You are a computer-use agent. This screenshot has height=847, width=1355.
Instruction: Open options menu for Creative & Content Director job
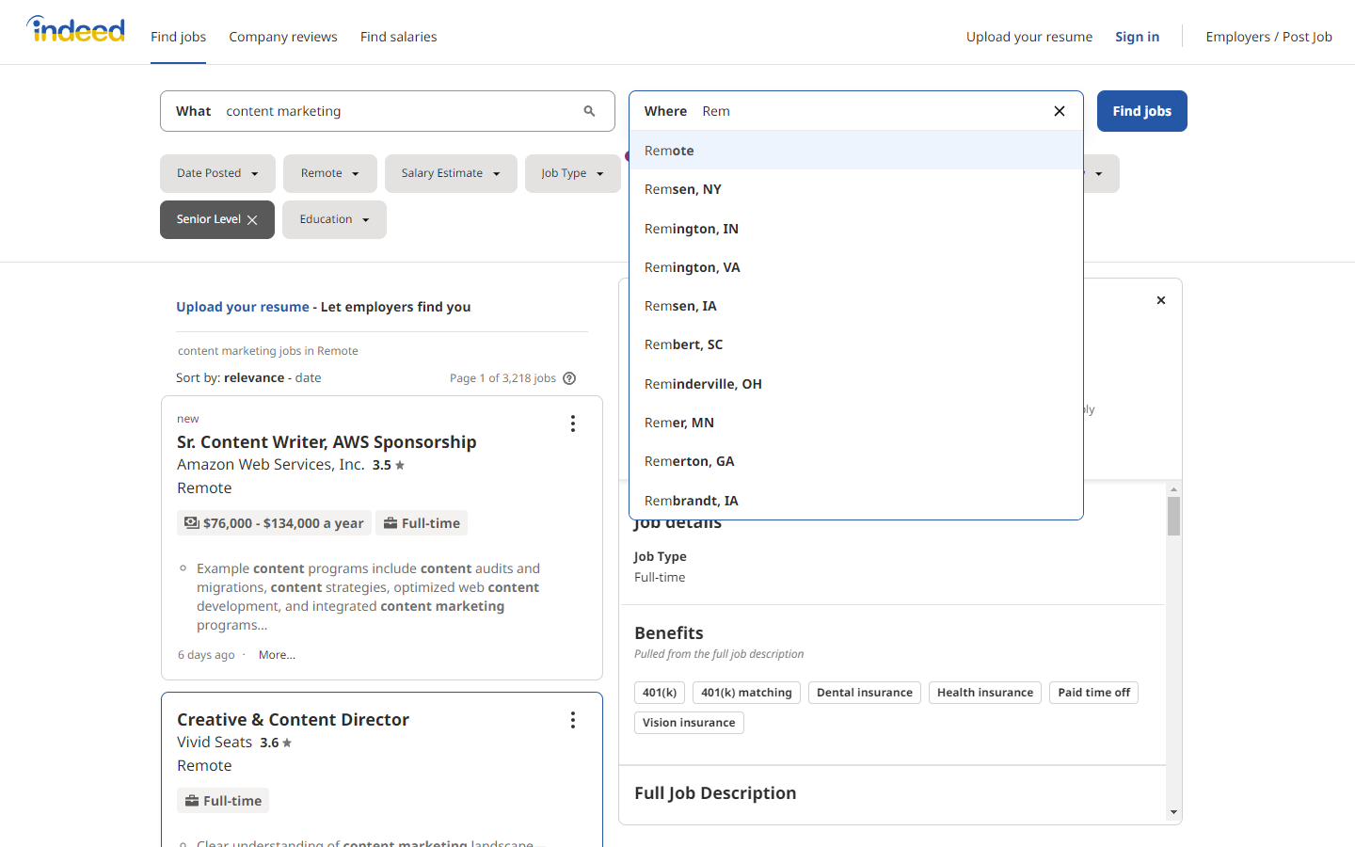point(572,720)
